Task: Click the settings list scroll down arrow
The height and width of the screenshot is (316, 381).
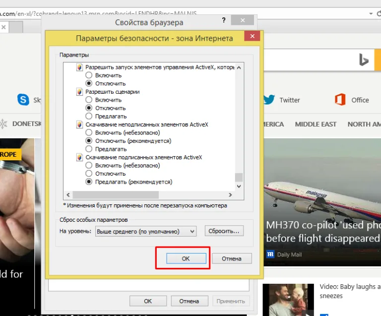Action: (x=239, y=187)
